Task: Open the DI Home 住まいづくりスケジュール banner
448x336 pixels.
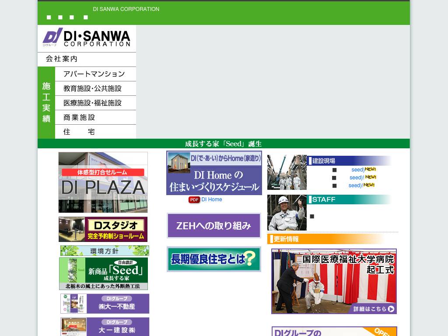Action: point(214,173)
